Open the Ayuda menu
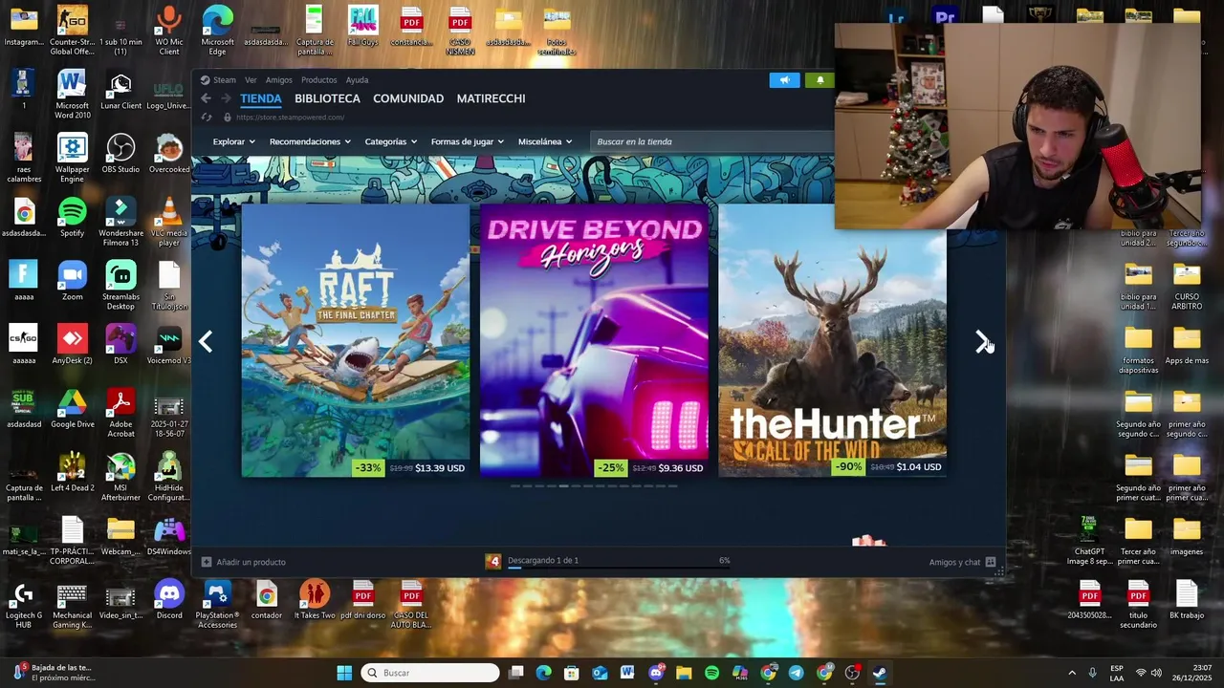The width and height of the screenshot is (1224, 688). point(357,80)
